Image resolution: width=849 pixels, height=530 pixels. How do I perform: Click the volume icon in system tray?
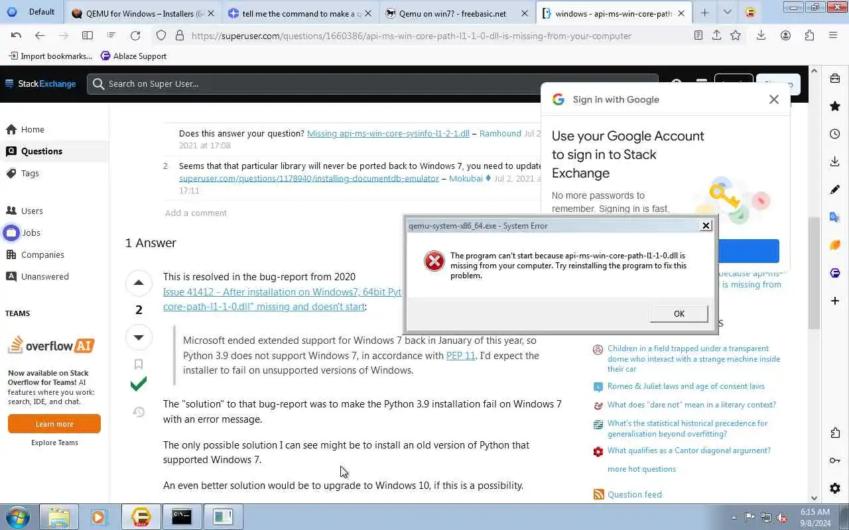point(782,517)
